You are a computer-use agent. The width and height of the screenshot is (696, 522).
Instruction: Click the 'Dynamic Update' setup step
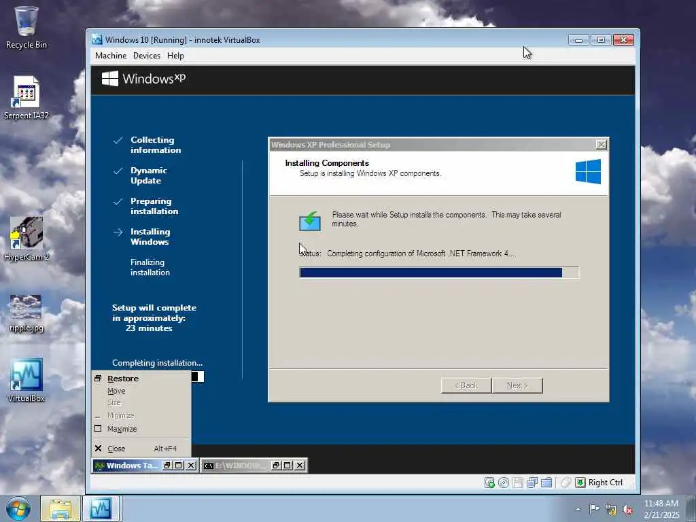click(x=149, y=175)
